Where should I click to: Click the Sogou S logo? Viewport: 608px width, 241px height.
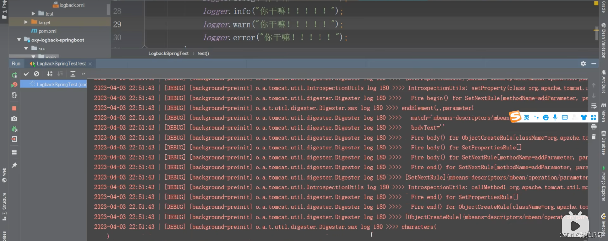(515, 117)
